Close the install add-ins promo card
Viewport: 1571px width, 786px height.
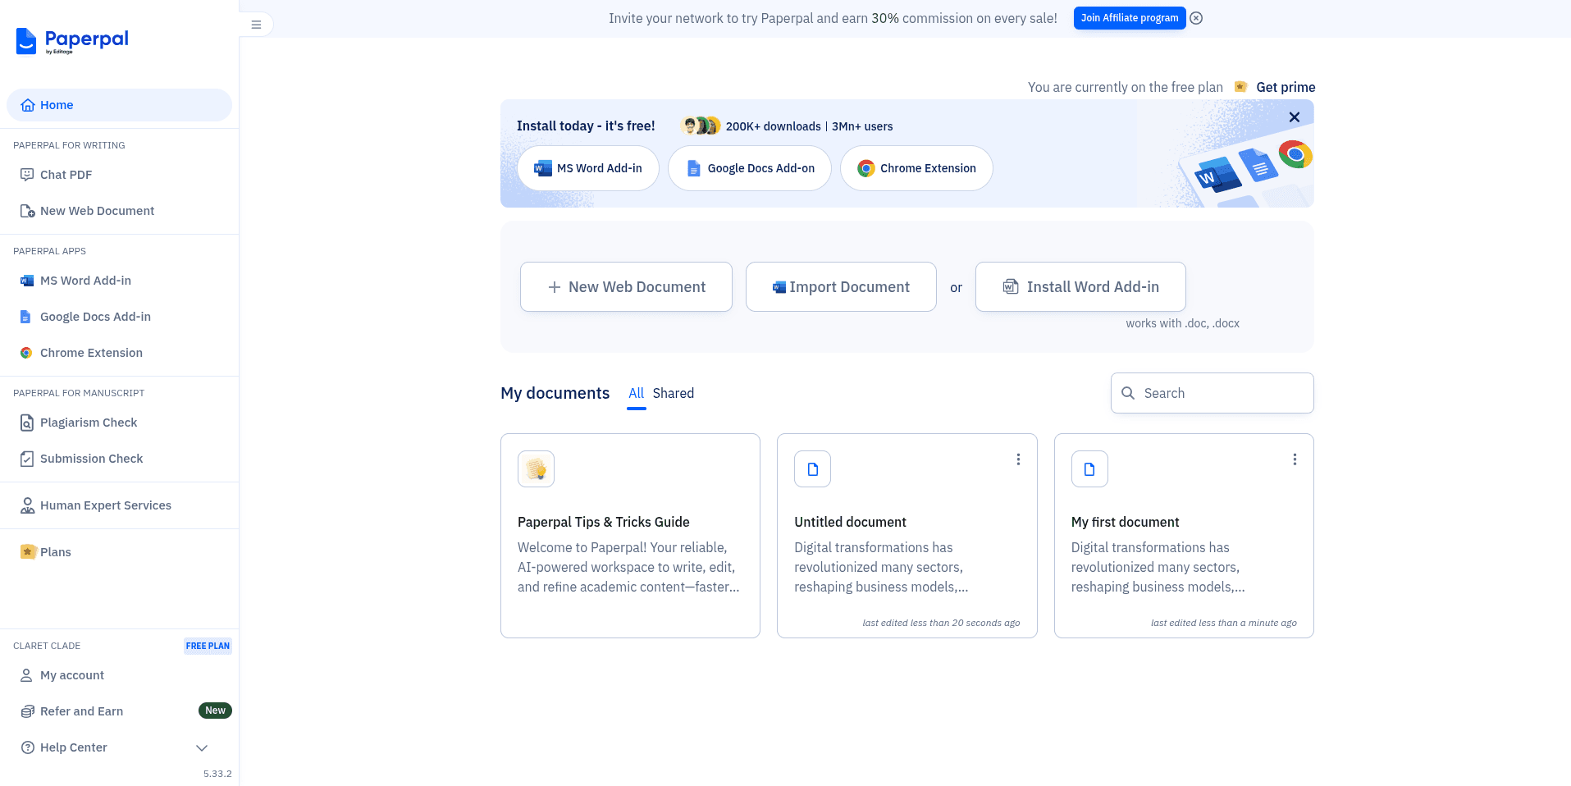coord(1294,117)
